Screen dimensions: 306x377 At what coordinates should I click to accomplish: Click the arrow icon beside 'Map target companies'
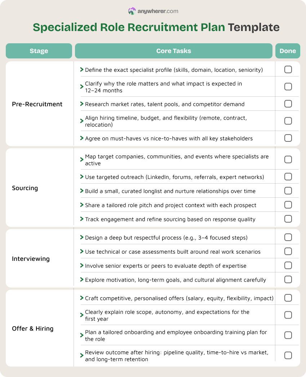click(x=82, y=160)
